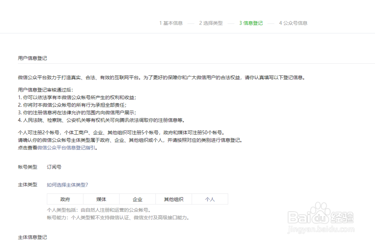Click the 帐号能力 description line
This screenshot has height=242, width=375.
(x=118, y=218)
